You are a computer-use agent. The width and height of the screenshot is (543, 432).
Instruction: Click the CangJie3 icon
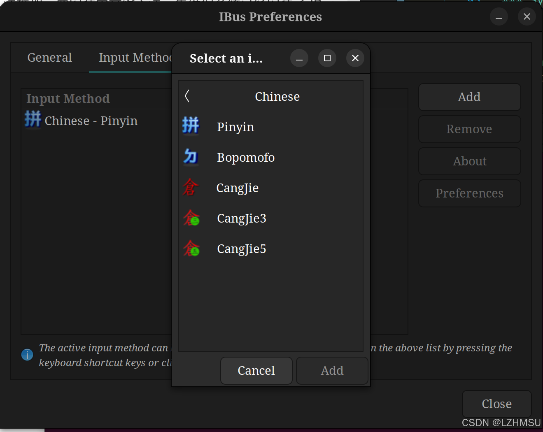[x=191, y=218]
